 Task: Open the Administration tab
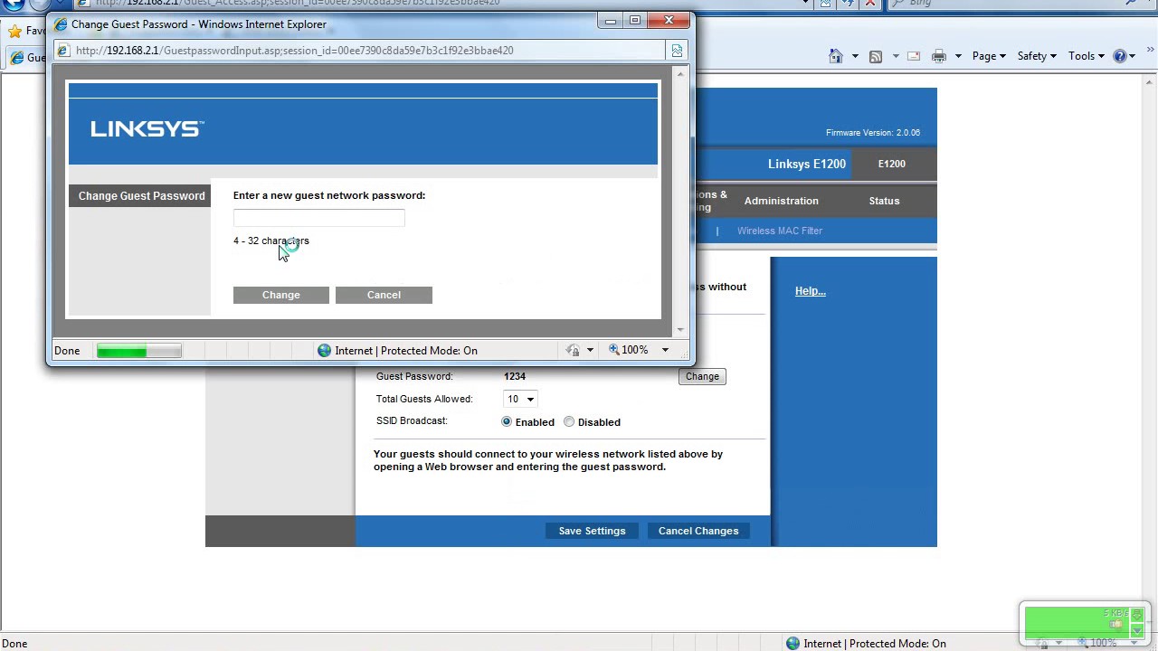click(x=782, y=201)
